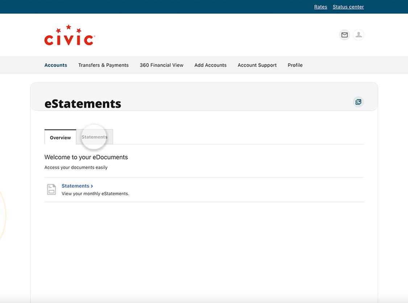The image size is (408, 303).
Task: Click the document icon beside Statements
Action: click(51, 189)
